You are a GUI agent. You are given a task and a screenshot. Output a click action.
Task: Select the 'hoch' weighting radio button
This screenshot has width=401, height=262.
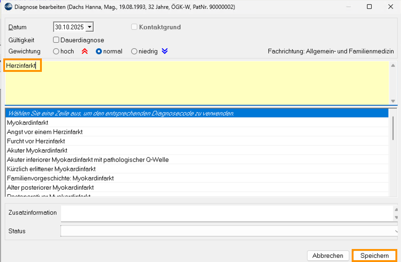click(56, 51)
